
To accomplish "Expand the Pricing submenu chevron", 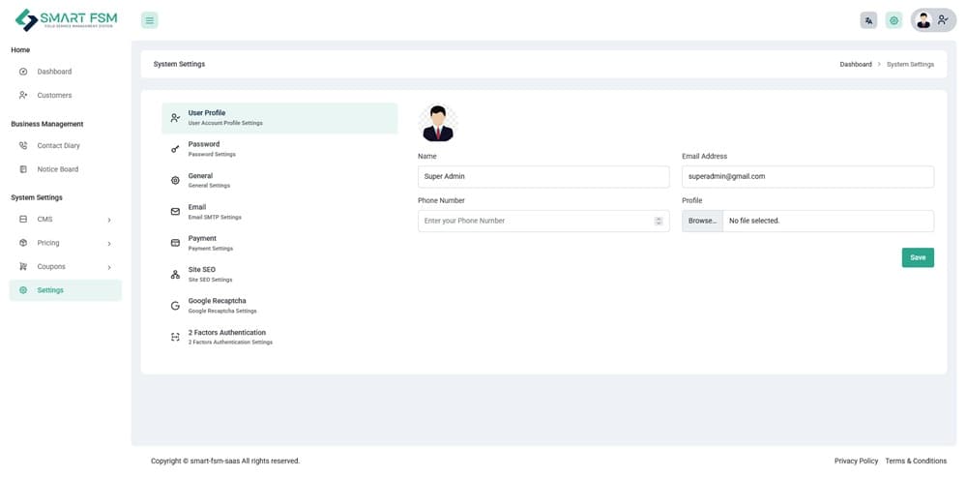I will click(x=108, y=244).
